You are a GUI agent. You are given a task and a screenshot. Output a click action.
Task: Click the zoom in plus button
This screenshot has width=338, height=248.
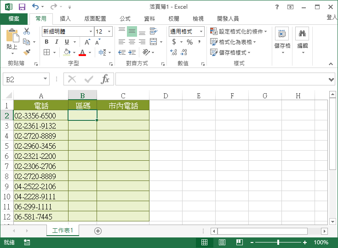(305, 242)
